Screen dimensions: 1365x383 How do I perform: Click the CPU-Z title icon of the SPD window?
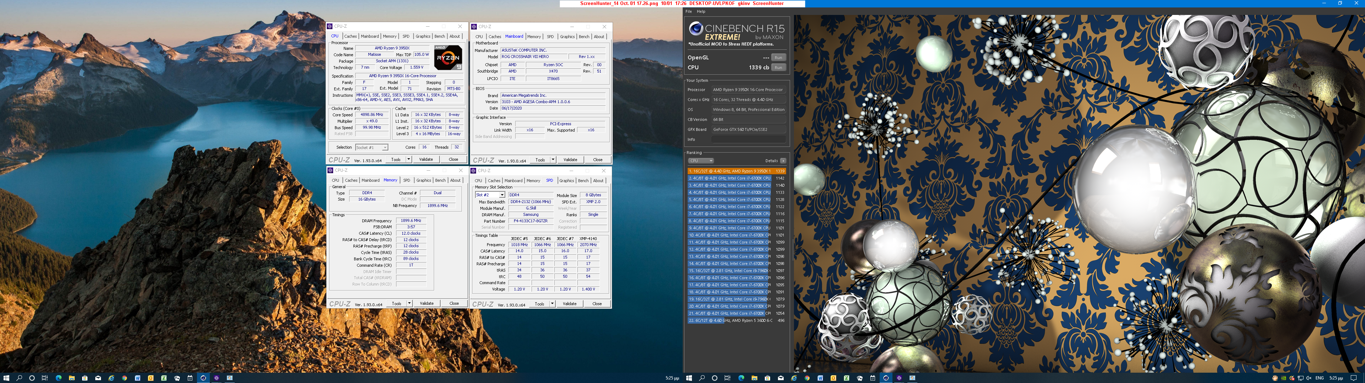point(473,171)
